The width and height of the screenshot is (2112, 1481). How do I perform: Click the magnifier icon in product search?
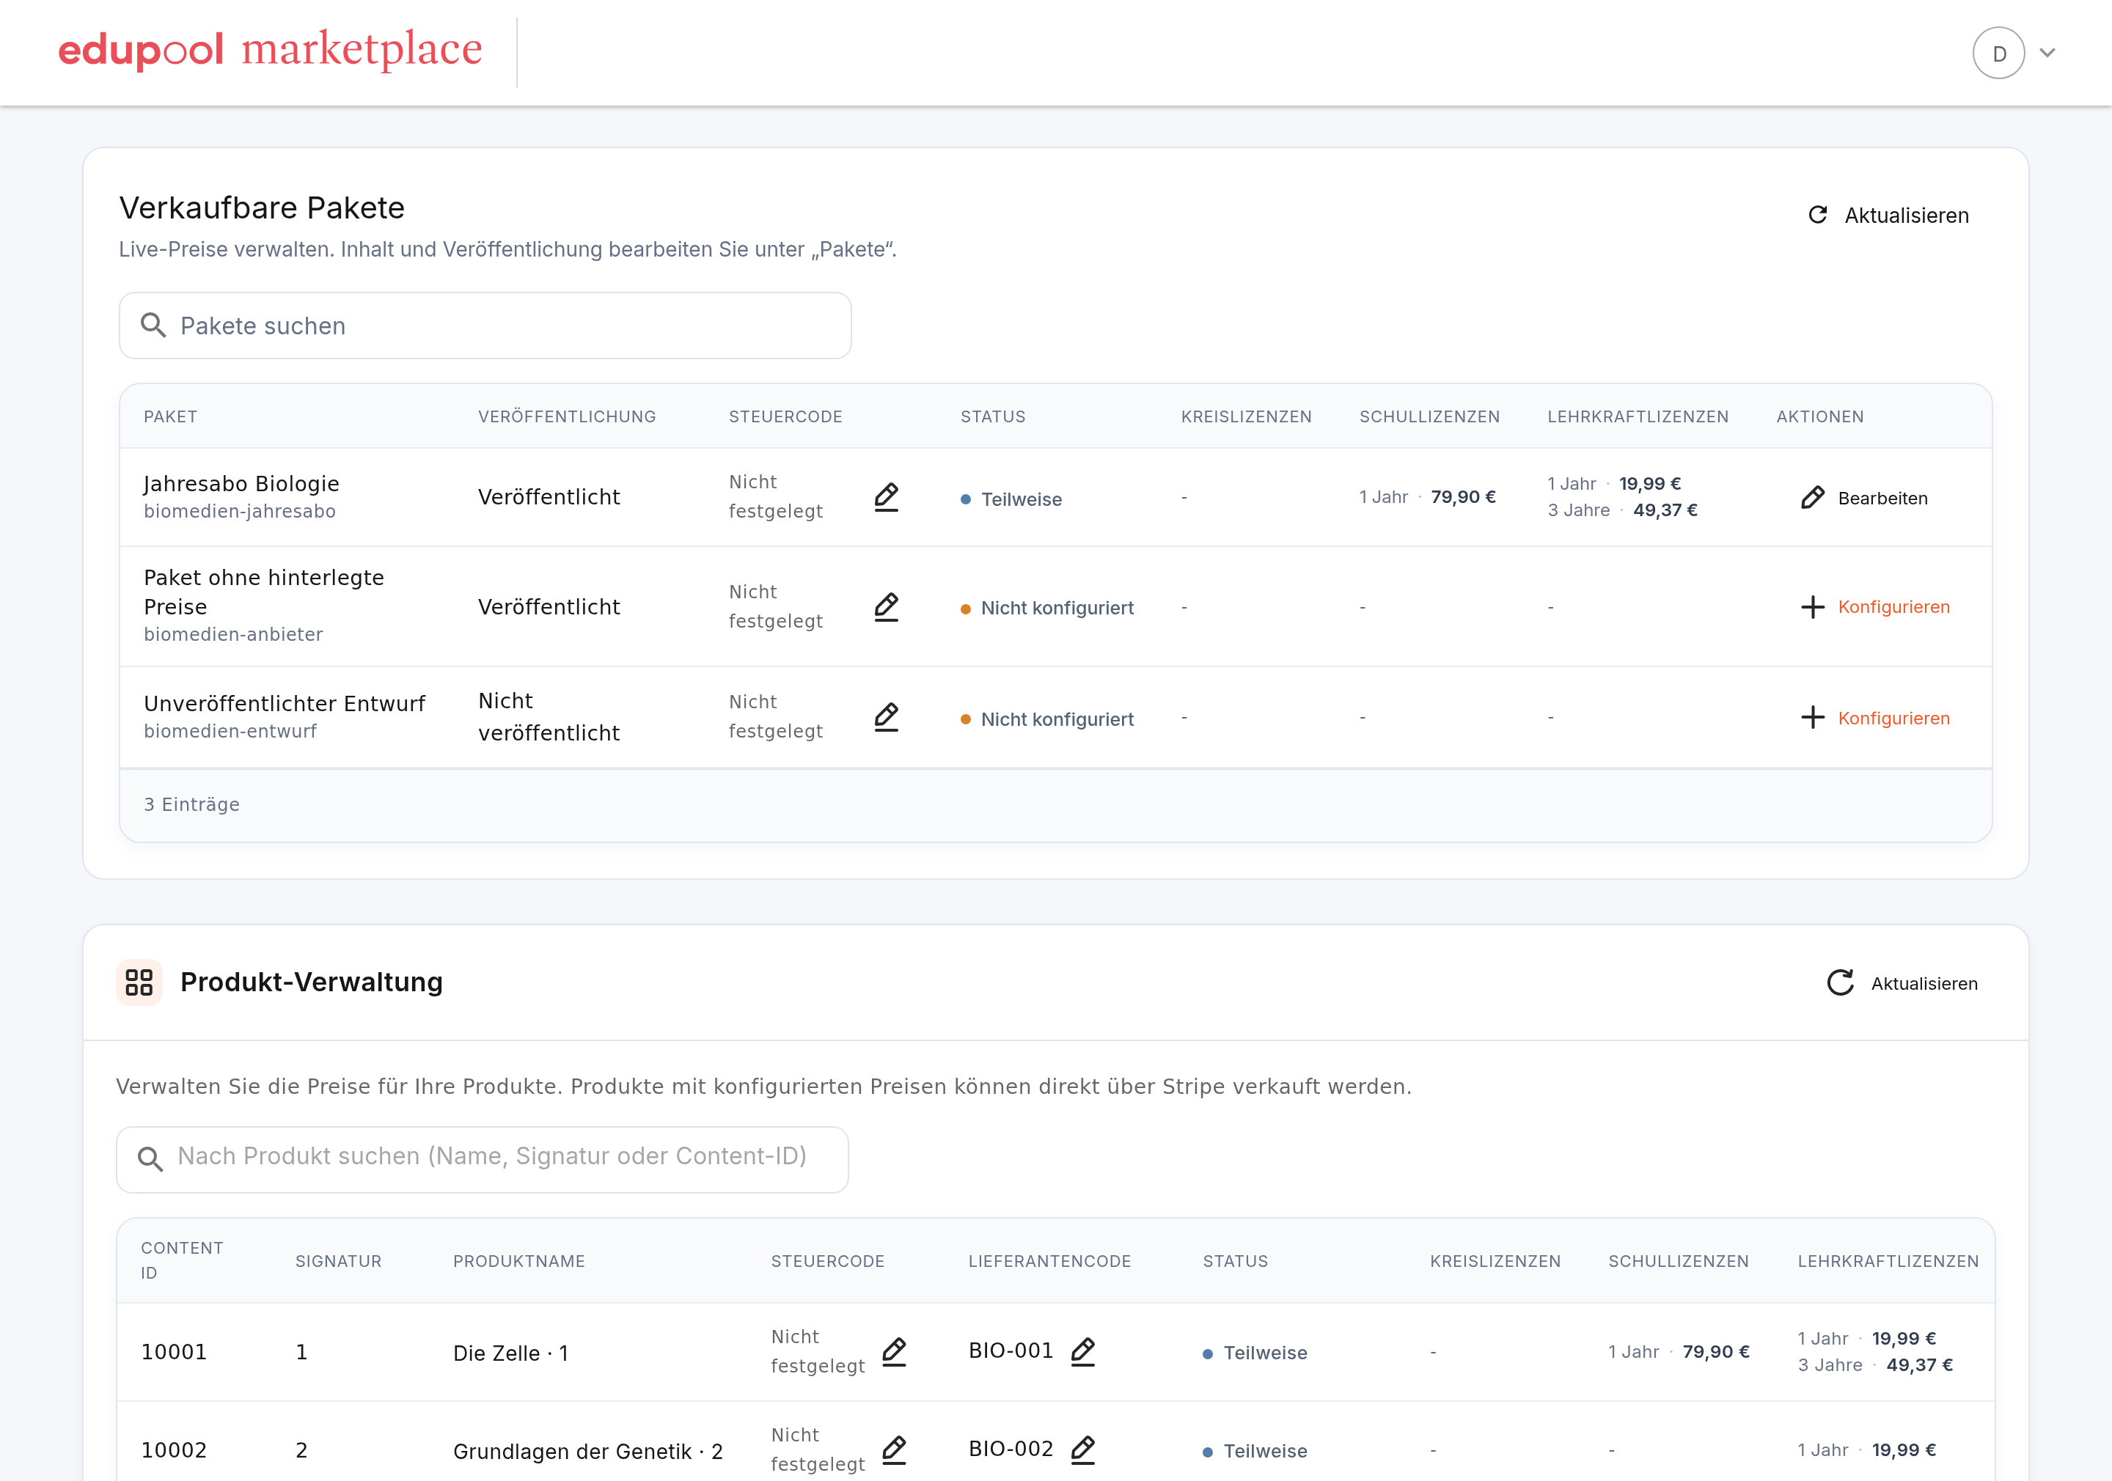150,1158
